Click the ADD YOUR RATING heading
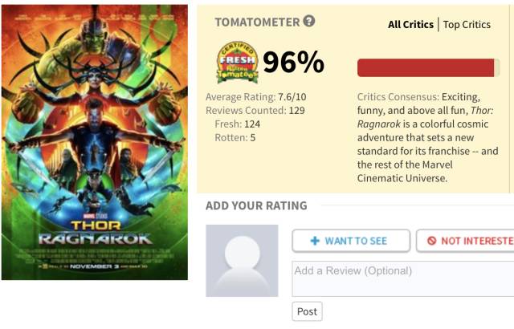 point(257,205)
